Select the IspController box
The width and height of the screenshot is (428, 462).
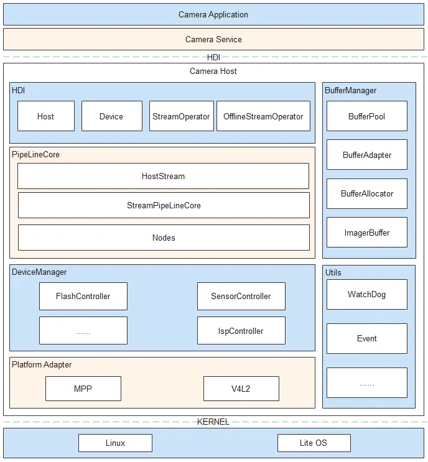pyautogui.click(x=241, y=331)
